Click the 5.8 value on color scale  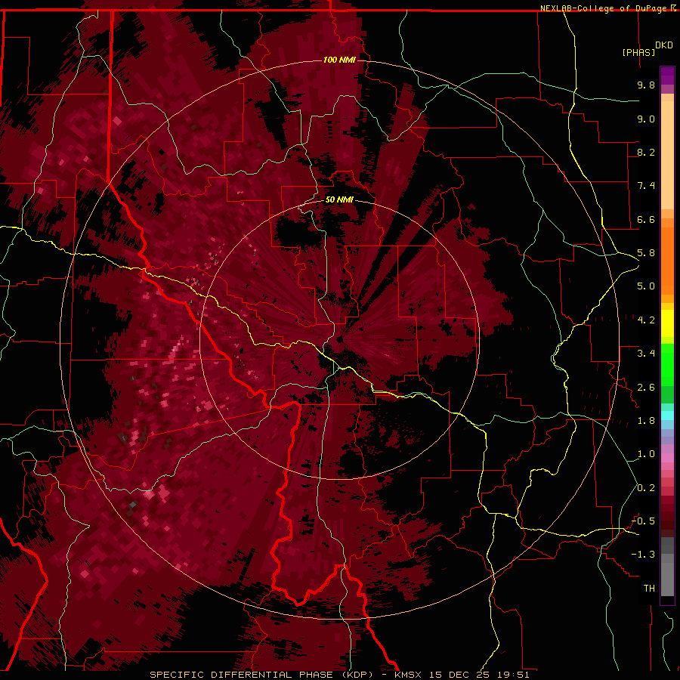coord(646,253)
